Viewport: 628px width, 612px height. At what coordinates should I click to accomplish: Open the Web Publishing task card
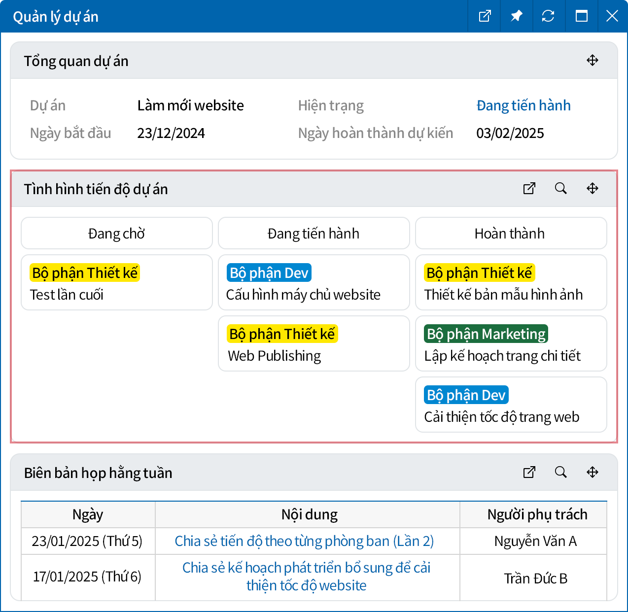(314, 344)
